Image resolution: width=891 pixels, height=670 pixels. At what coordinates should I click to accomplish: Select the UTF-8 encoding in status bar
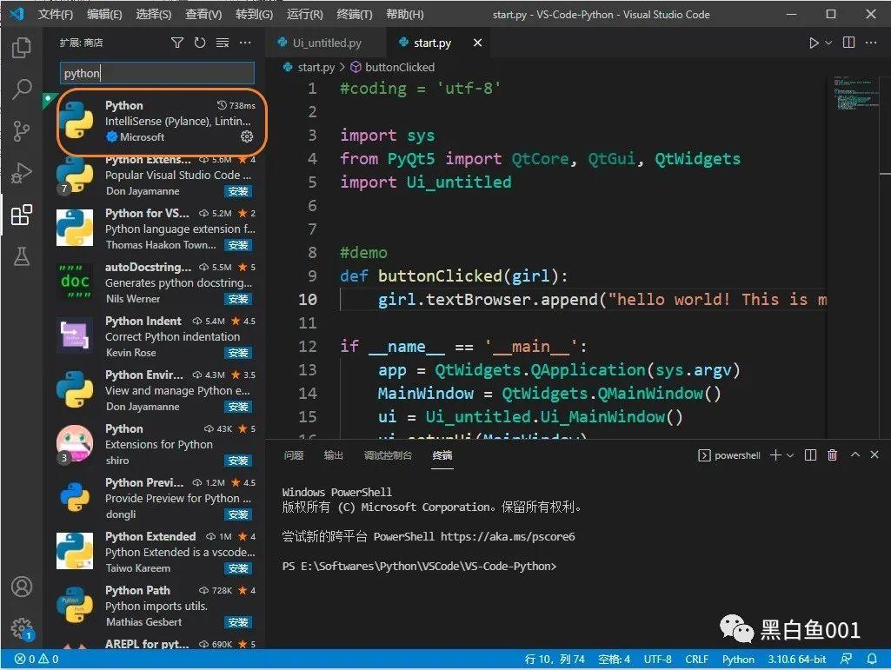(657, 660)
